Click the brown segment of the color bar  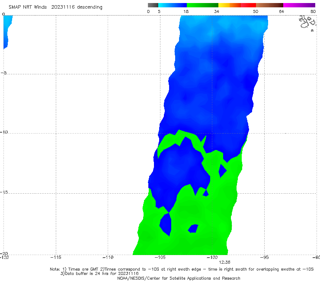point(269,5)
